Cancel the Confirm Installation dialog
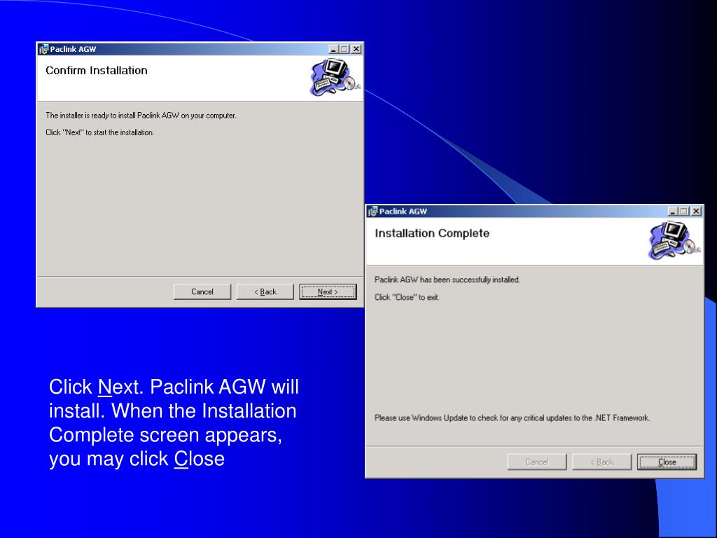The height and width of the screenshot is (538, 717). coord(202,292)
